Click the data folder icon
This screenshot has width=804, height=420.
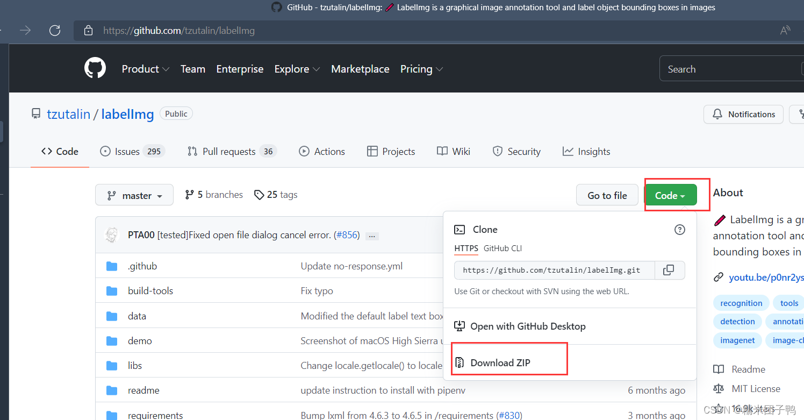(112, 316)
